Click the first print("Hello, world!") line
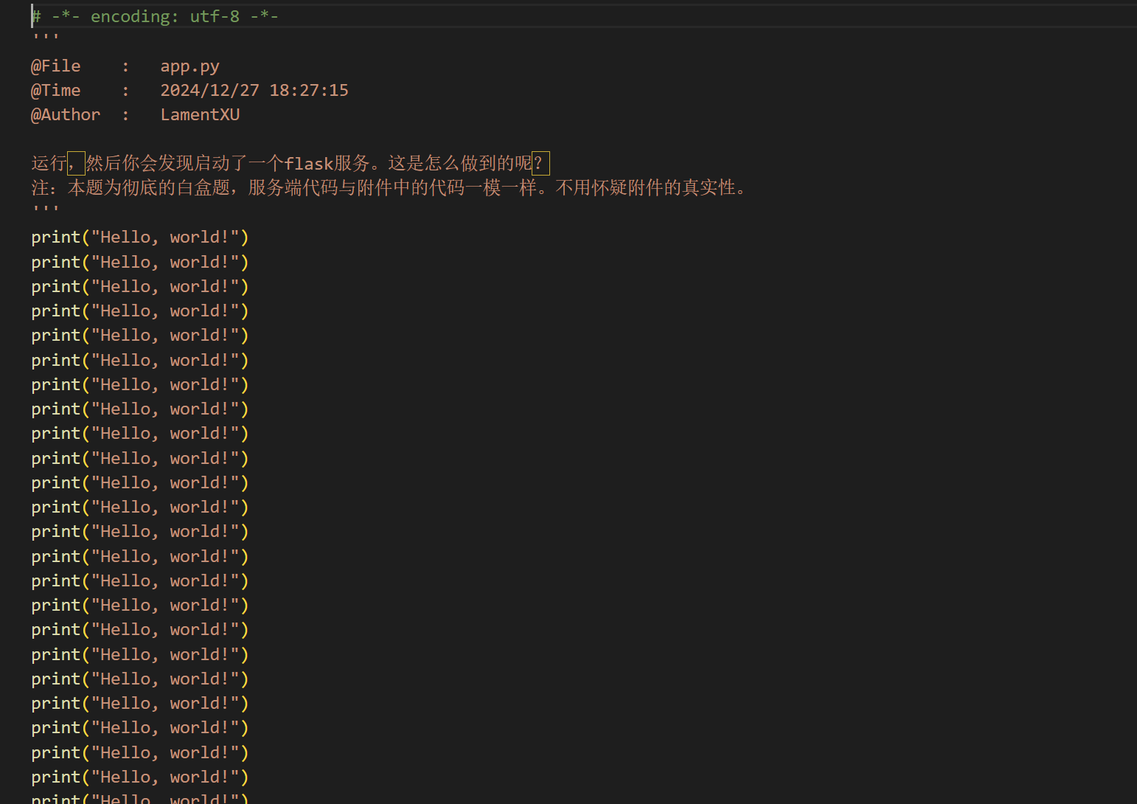Screen dimensions: 1137x804 point(140,237)
